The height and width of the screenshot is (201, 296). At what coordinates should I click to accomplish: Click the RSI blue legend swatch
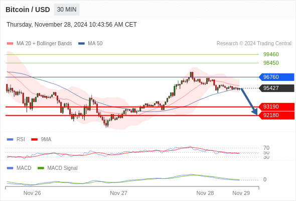(x=10, y=140)
